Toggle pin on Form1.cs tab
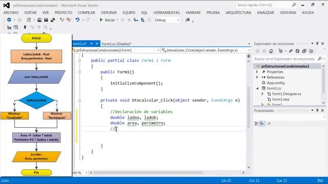The height and width of the screenshot is (184, 328). [x=91, y=43]
